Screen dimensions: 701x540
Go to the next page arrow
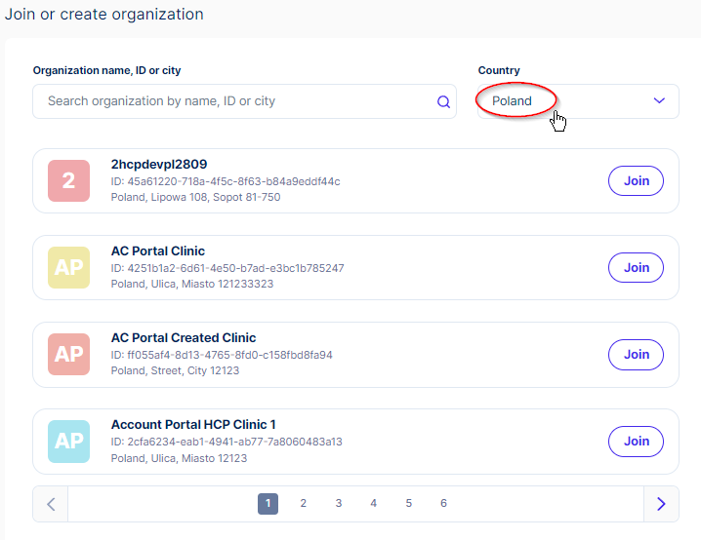coord(661,504)
